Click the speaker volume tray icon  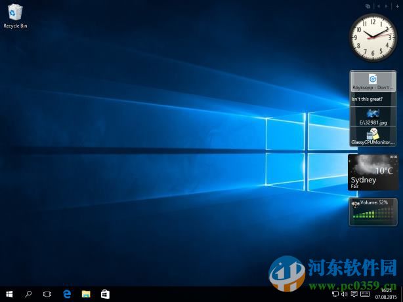point(344,294)
